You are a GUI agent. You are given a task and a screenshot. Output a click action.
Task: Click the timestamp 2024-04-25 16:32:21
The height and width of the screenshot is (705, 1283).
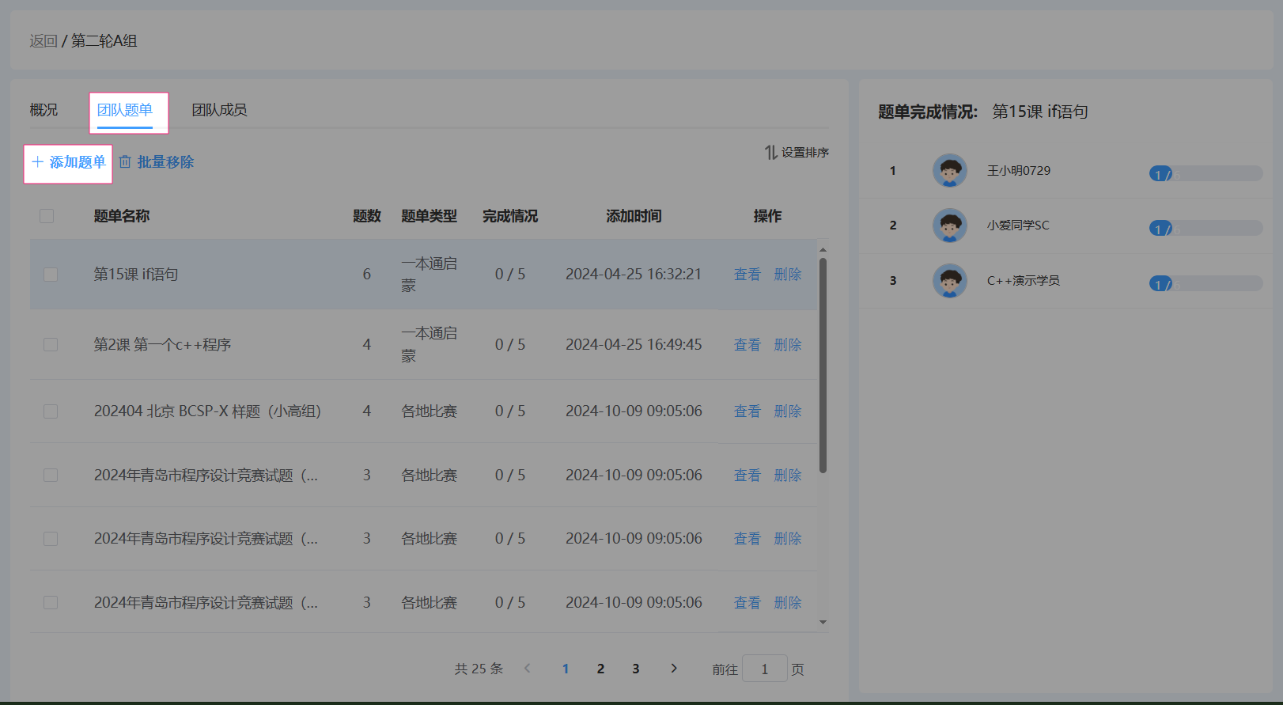click(x=634, y=275)
